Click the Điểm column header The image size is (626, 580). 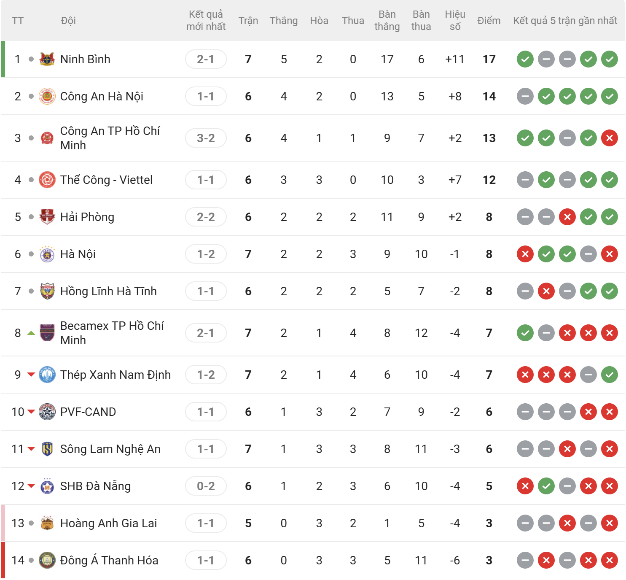coord(489,21)
